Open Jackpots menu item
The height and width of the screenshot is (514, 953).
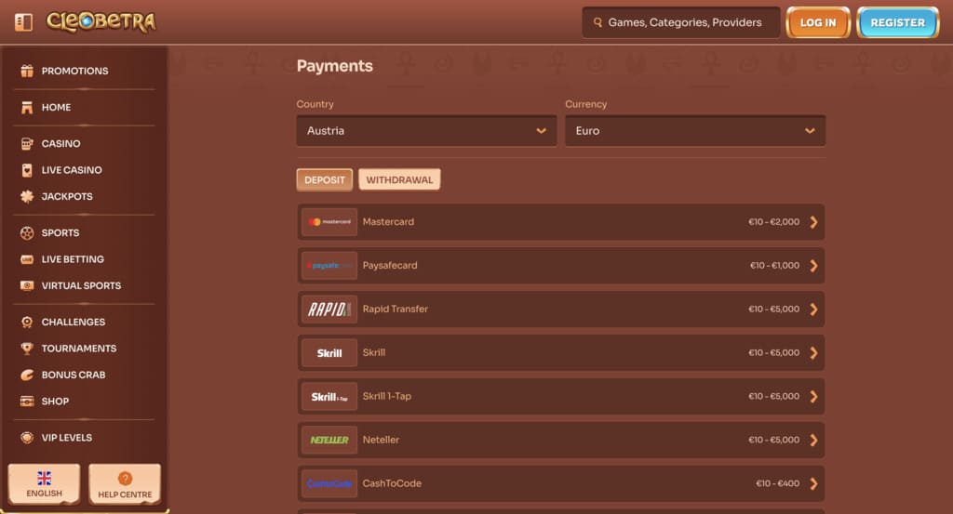tap(67, 197)
